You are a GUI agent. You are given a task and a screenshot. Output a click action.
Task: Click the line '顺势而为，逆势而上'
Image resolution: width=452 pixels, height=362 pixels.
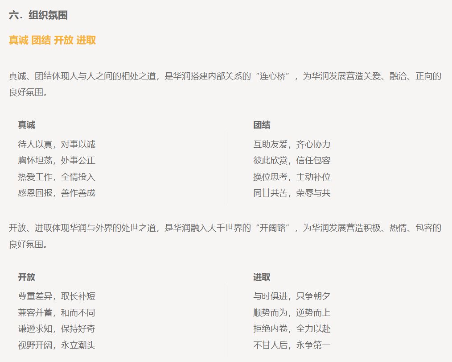tap(292, 312)
